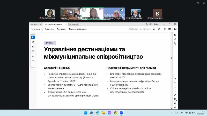Open Google Chrome from the taskbar
Viewport: 207px width, 116px height.
(x=115, y=113)
